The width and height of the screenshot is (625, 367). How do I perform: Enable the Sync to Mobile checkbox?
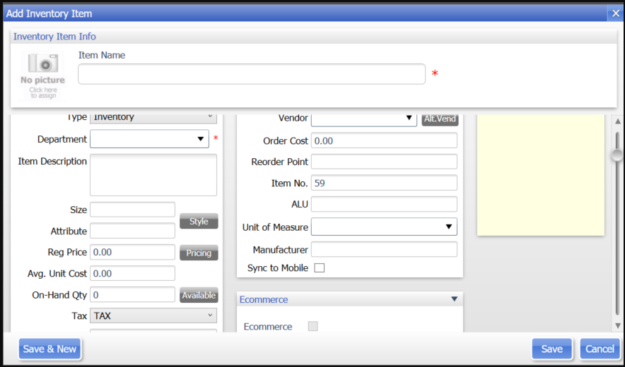tap(319, 268)
